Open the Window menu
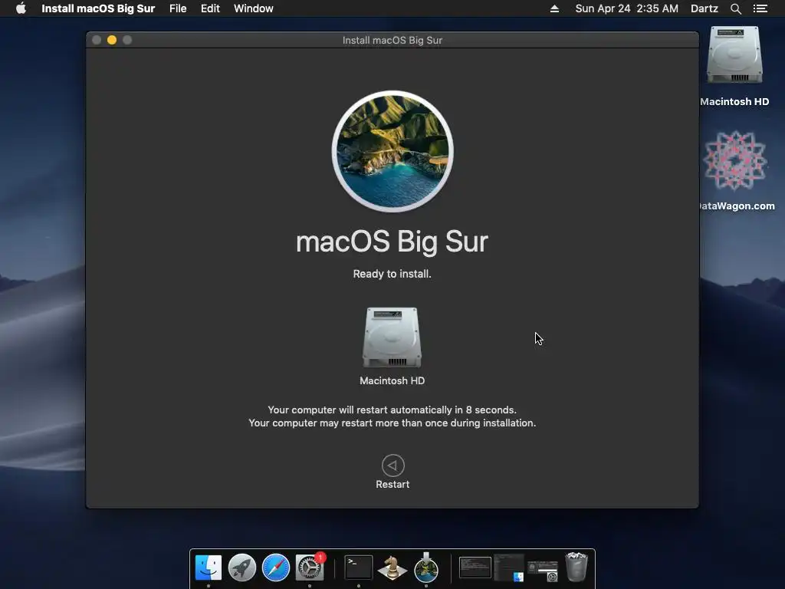Image resolution: width=785 pixels, height=589 pixels. [253, 8]
